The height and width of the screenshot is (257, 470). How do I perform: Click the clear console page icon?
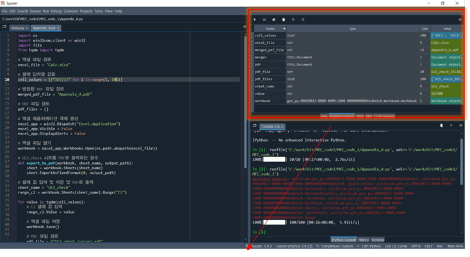pyautogui.click(x=442, y=126)
